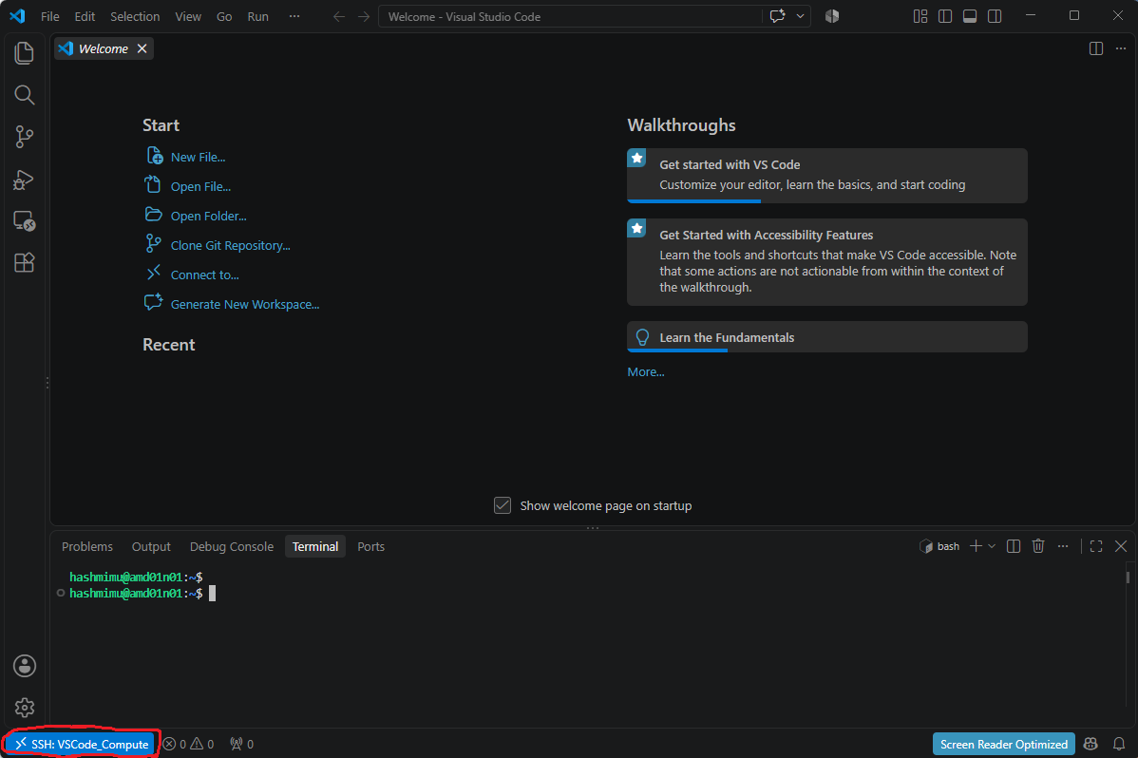Screen dimensions: 1138x758
Task: Kill terminal with trash icon
Action: [x=1038, y=547]
